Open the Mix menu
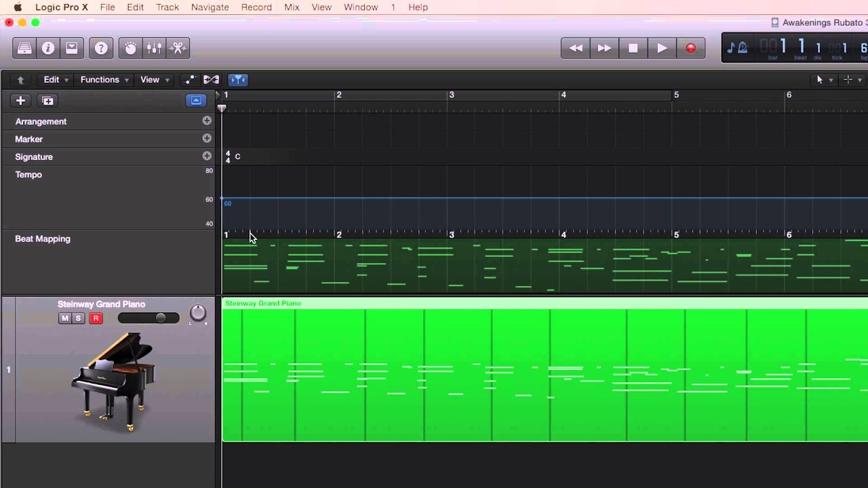The image size is (868, 488). point(292,7)
